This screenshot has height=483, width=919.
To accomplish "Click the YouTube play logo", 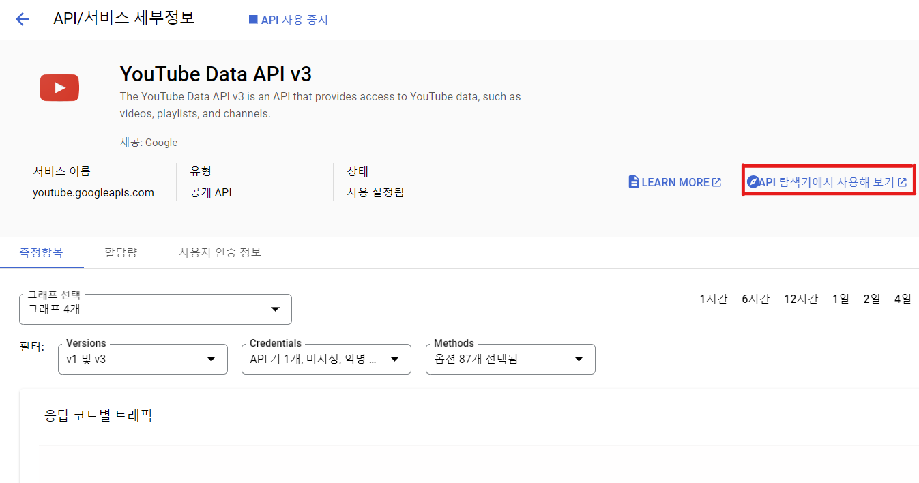I will (59, 87).
